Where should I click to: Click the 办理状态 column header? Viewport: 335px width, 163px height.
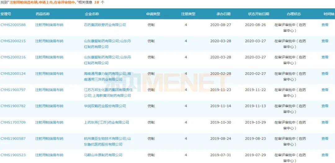tap(294, 14)
